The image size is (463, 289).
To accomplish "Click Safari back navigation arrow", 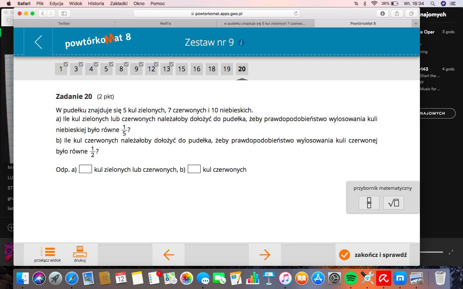I will tap(43, 13).
